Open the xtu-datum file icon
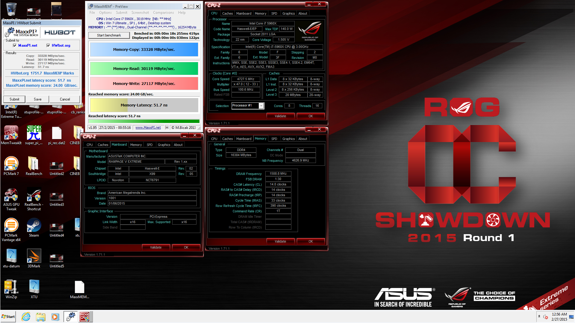The width and height of the screenshot is (575, 323). point(11,258)
